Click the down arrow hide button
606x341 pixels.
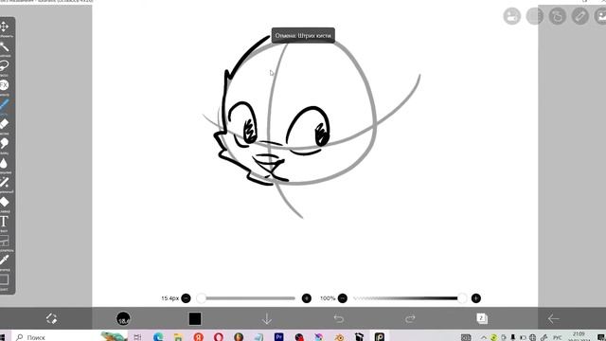tap(267, 318)
